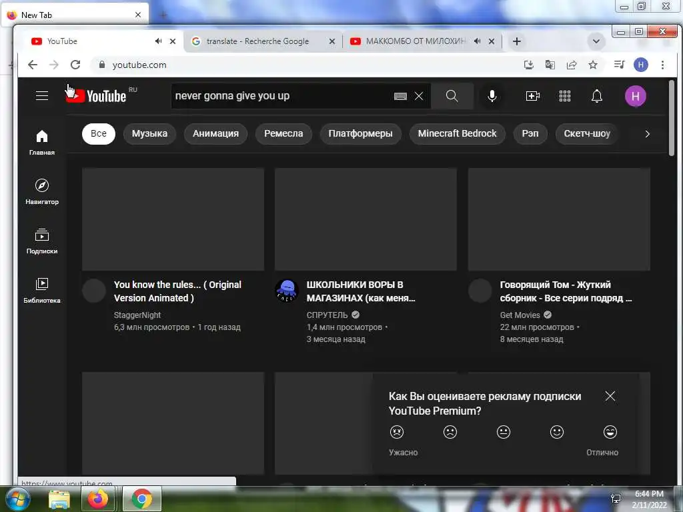Reload the youtube.com page
Viewport: 683px width, 512px height.
click(75, 65)
